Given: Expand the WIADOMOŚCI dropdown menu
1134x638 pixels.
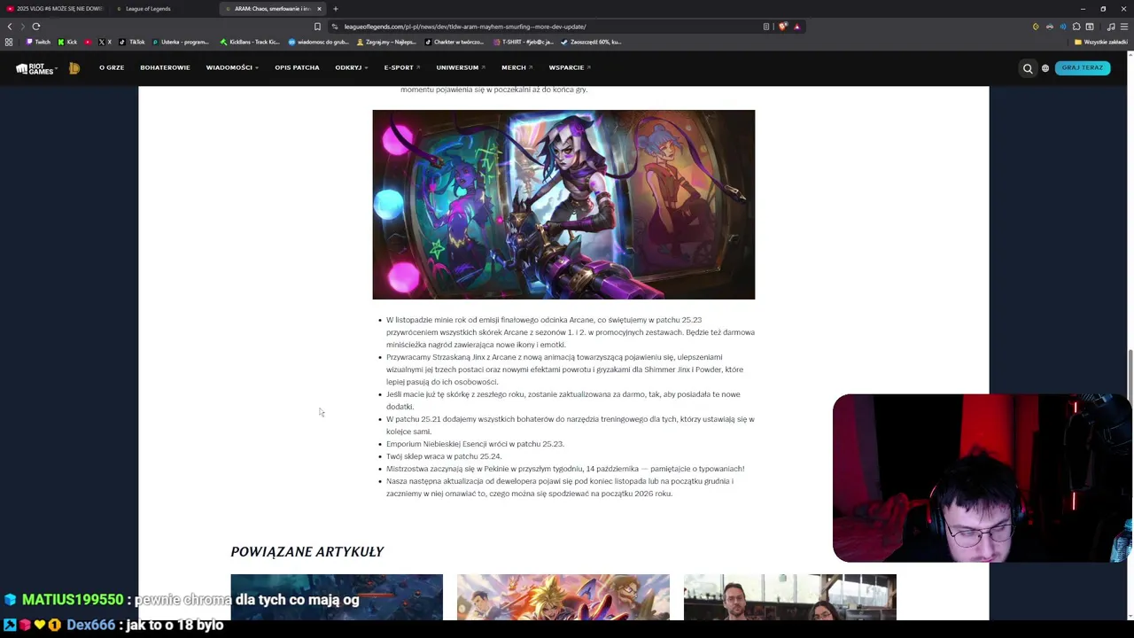Looking at the screenshot, I should (232, 67).
